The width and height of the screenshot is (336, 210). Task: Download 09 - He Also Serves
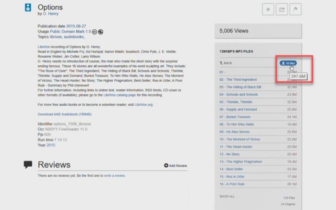click(x=234, y=132)
